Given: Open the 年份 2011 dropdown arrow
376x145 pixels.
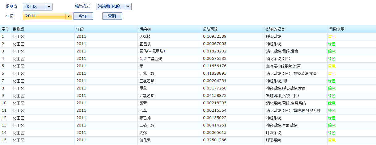Looking at the screenshot, I should [69, 16].
